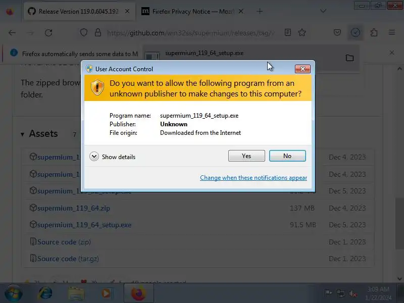
Task: Click Yes in User Account Control dialog
Action: [x=246, y=156]
